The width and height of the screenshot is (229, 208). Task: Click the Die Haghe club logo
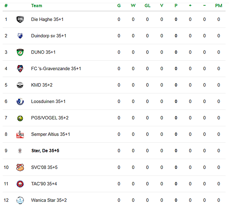click(x=20, y=19)
